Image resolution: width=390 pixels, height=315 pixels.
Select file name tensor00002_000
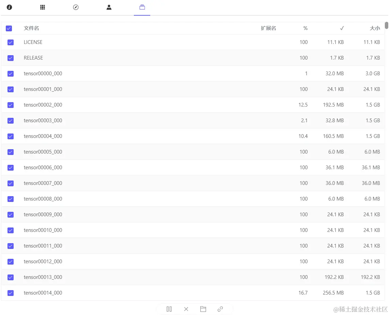43,105
